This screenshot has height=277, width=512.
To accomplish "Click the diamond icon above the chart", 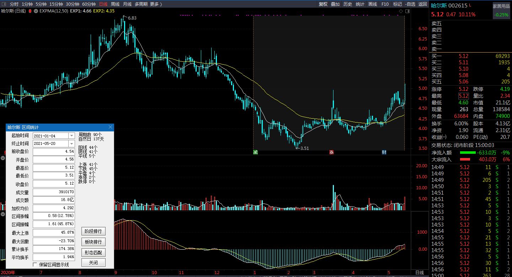I will pyautogui.click(x=401, y=11).
